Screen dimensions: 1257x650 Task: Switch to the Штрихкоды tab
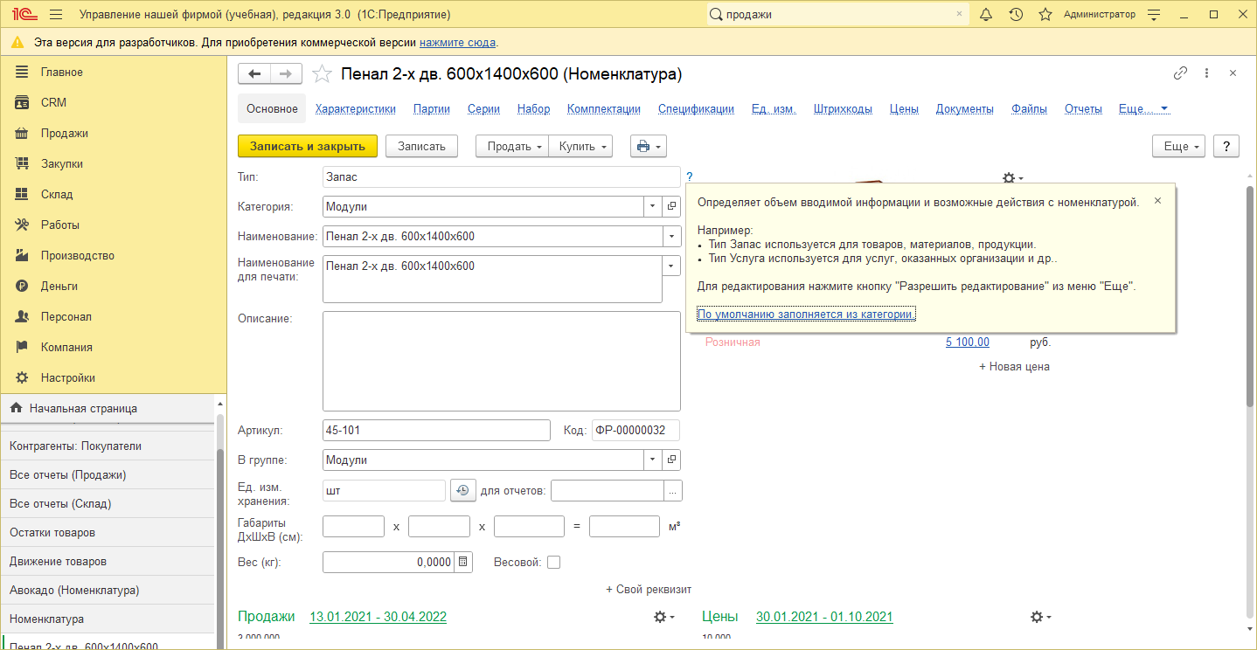point(843,109)
